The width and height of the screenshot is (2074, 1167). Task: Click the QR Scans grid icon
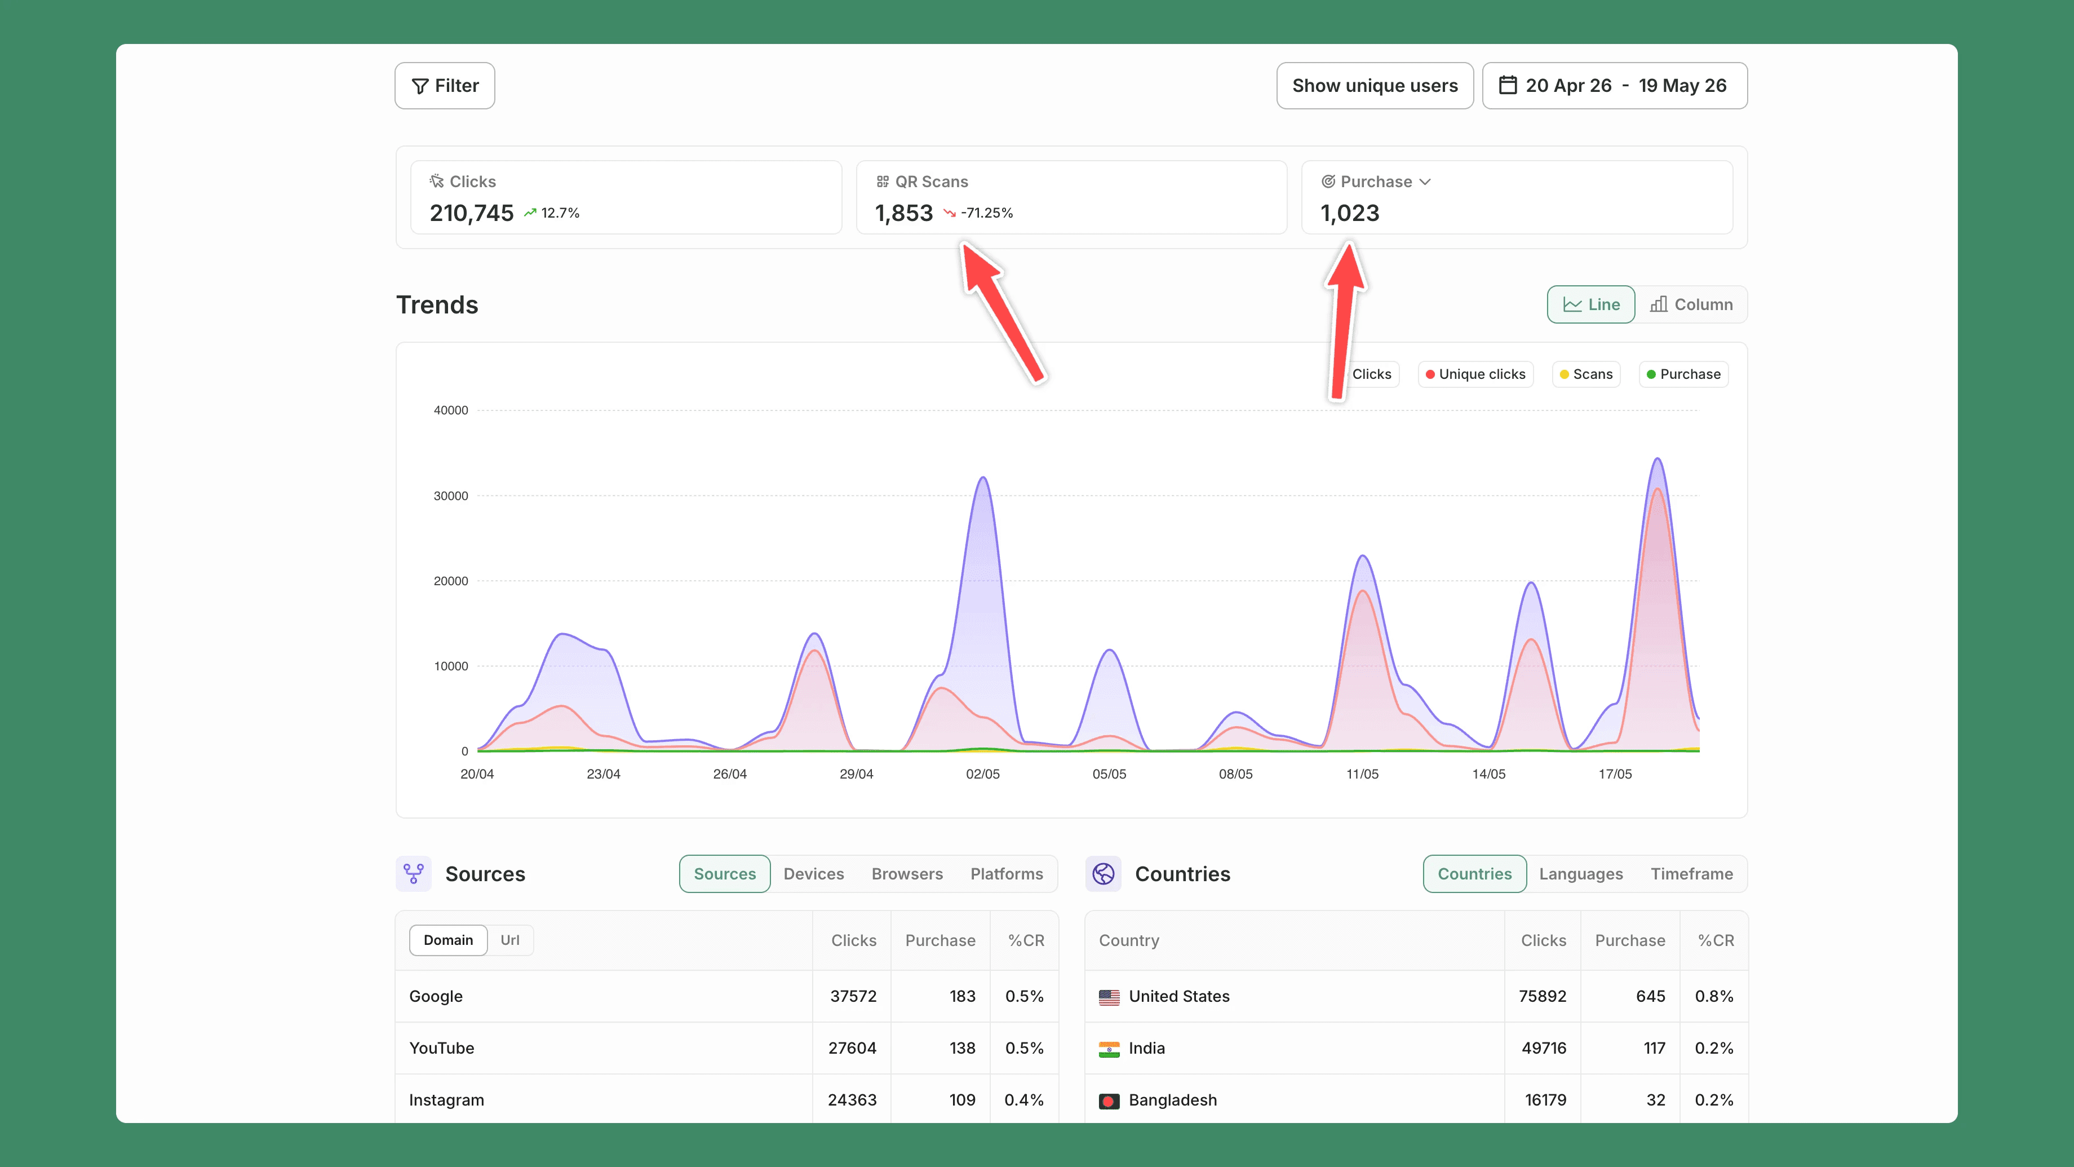pos(883,182)
